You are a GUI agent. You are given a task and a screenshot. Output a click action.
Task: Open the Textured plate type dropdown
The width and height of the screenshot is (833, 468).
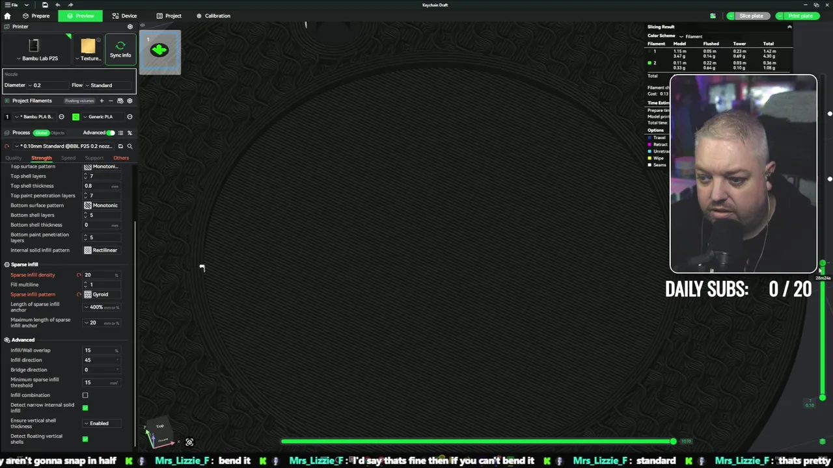pos(87,49)
